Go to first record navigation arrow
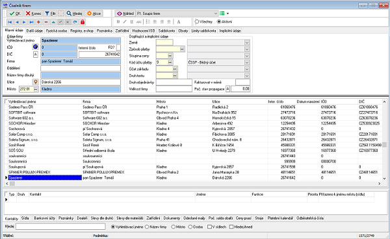This screenshot has width=390, height=239. (10, 22)
